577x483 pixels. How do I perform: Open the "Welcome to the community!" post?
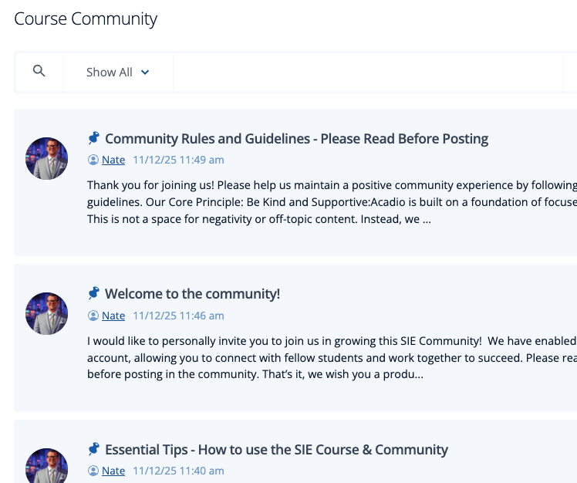[192, 294]
